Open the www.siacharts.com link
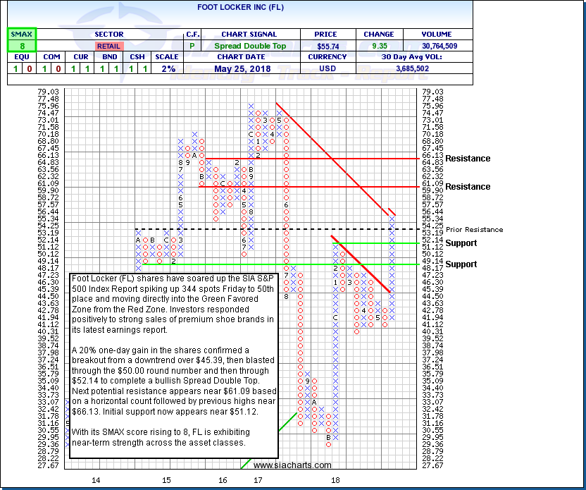This screenshot has height=490, width=586. [292, 465]
